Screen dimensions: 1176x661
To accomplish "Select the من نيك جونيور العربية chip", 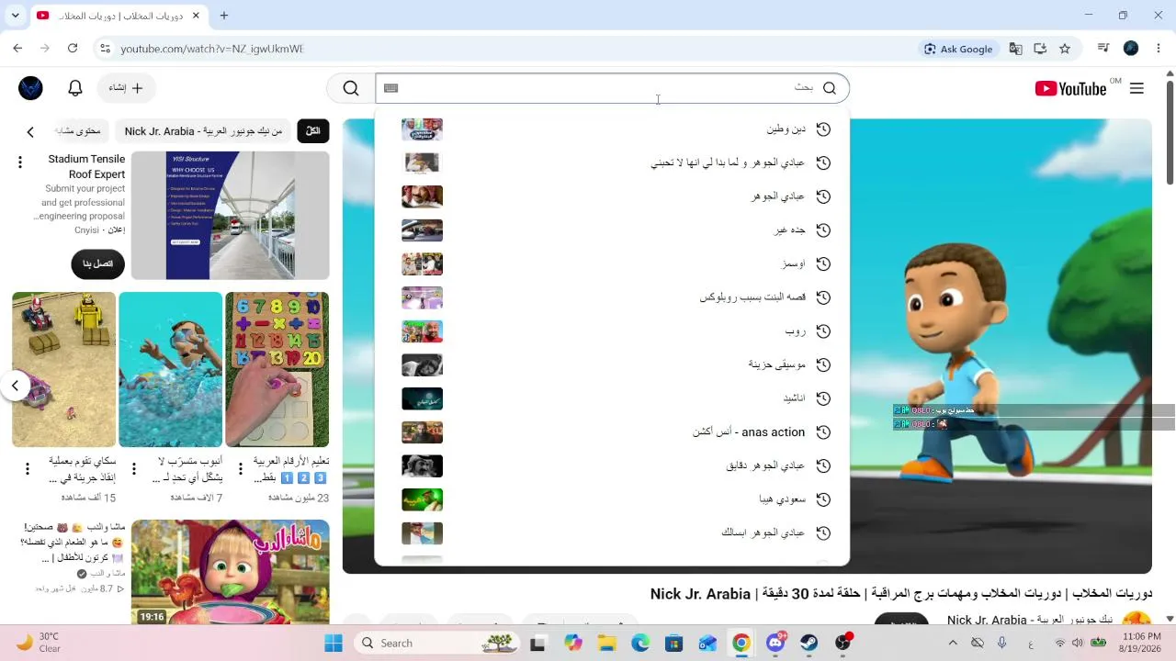I will pos(203,131).
